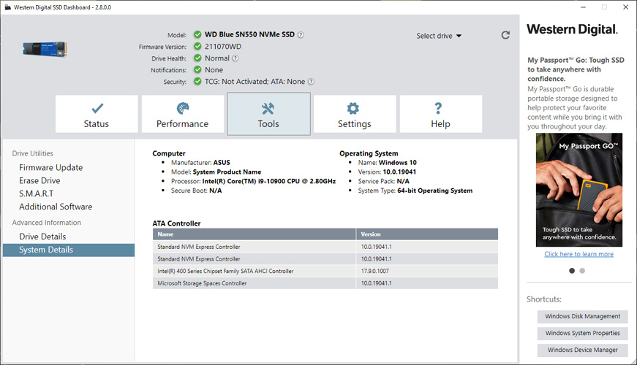637x365 pixels.
Task: Open the Performance tab
Action: pos(183,114)
